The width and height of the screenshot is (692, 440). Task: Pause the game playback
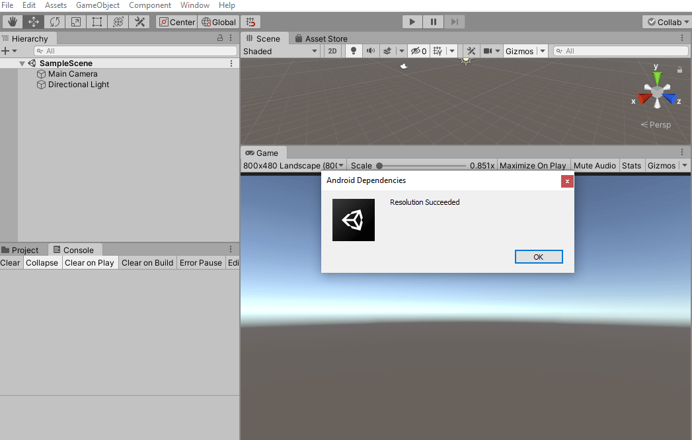pos(434,22)
